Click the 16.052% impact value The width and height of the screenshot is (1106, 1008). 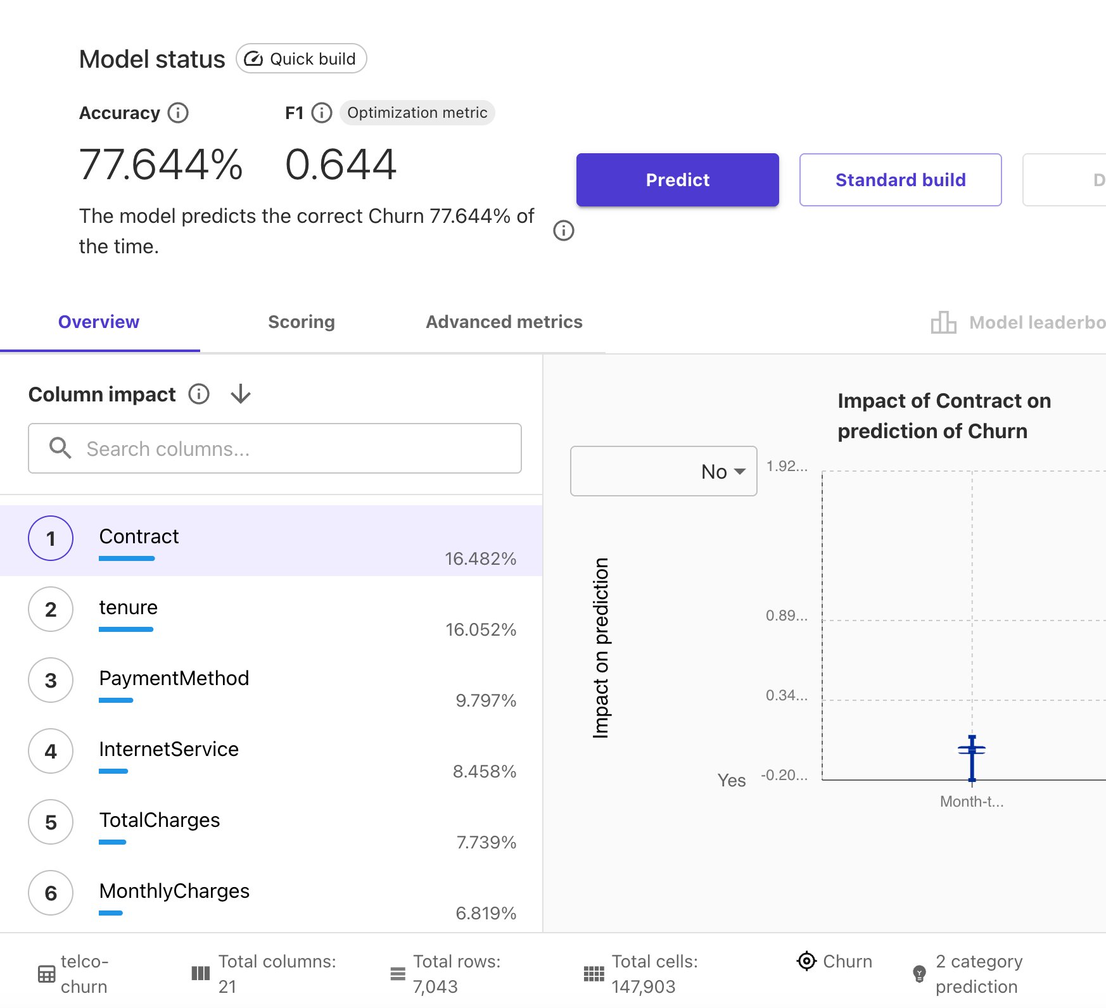[x=480, y=629]
